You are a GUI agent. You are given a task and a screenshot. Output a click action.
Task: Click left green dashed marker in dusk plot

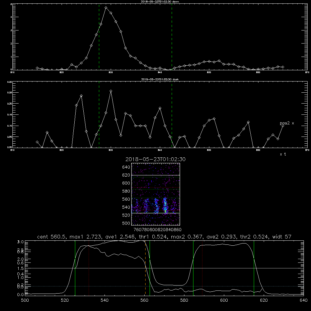[99, 114]
